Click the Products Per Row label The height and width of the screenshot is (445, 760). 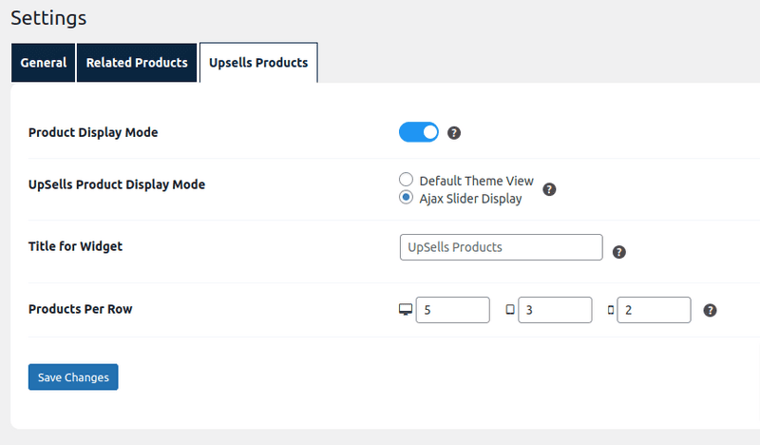tap(81, 309)
